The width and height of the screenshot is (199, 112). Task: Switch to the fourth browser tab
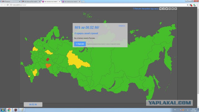click(x=71, y=2)
